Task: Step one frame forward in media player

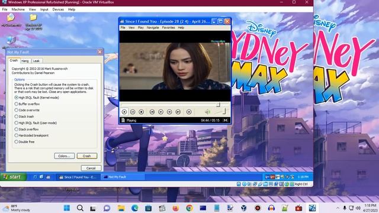Action: [189, 112]
